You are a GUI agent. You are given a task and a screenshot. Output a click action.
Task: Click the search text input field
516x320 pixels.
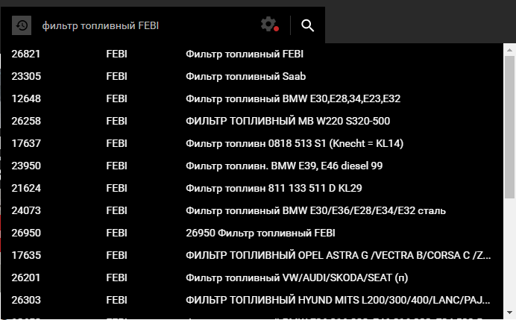148,25
